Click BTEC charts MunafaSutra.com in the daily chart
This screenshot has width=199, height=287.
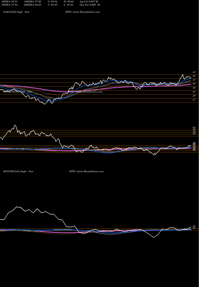coord(83,12)
